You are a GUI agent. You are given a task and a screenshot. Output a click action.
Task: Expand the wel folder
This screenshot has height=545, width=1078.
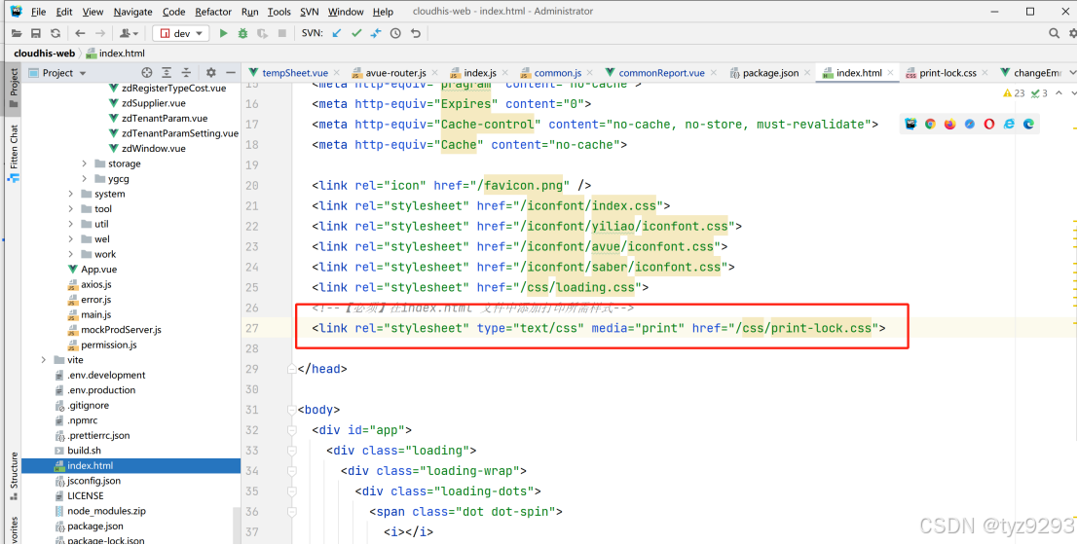(x=71, y=239)
